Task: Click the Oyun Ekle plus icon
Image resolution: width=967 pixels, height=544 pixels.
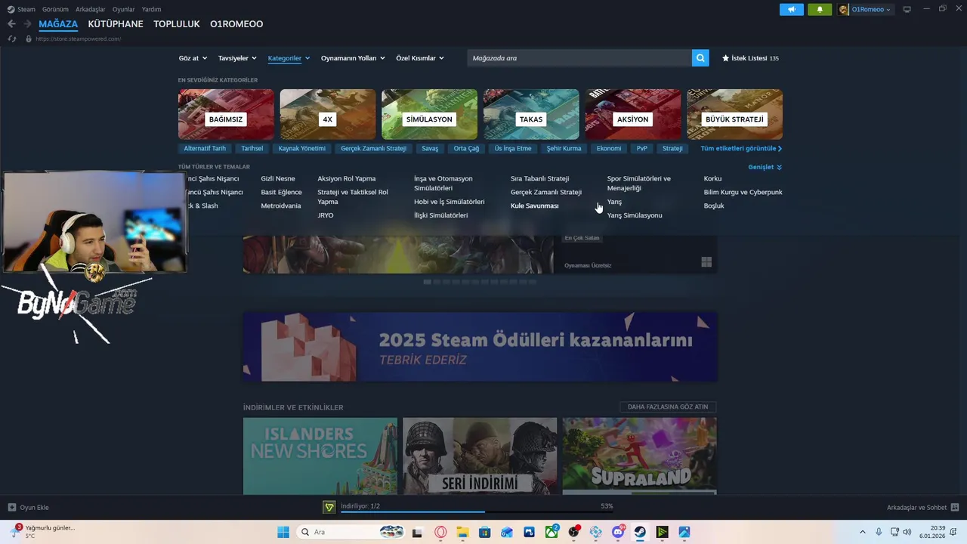Action: point(11,507)
